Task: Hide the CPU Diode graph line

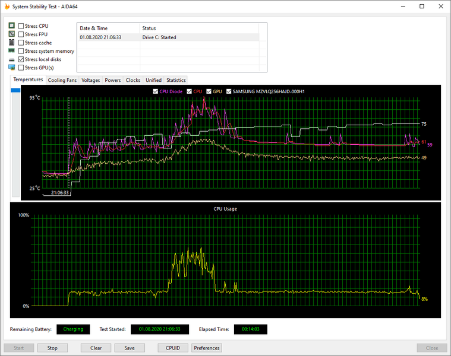Action: click(x=156, y=91)
